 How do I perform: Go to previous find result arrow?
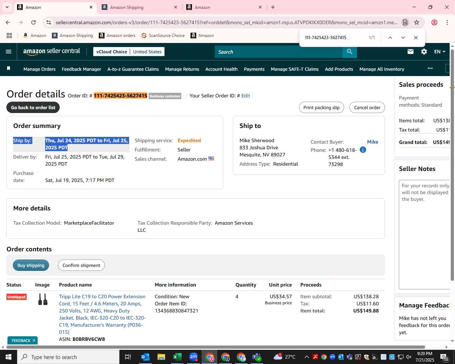click(x=390, y=38)
